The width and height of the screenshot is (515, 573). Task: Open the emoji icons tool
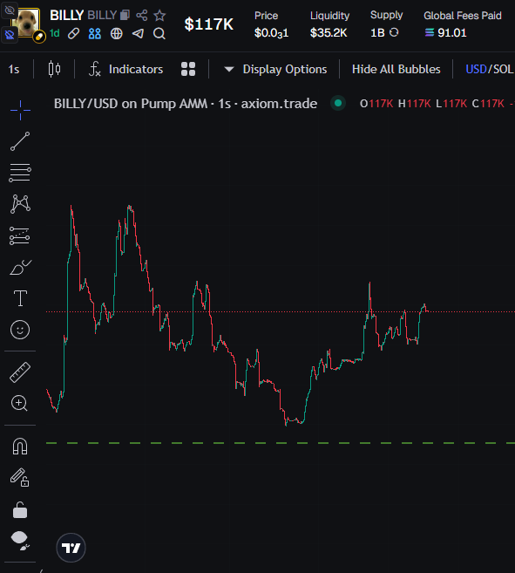(20, 330)
